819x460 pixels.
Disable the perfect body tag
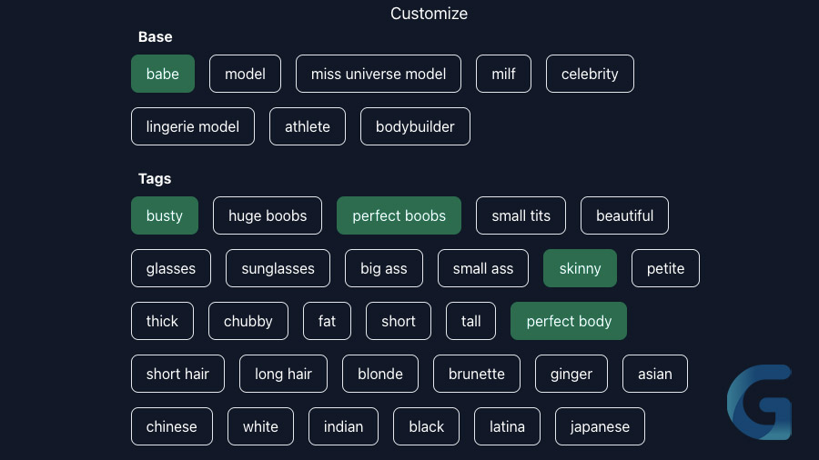click(x=568, y=321)
